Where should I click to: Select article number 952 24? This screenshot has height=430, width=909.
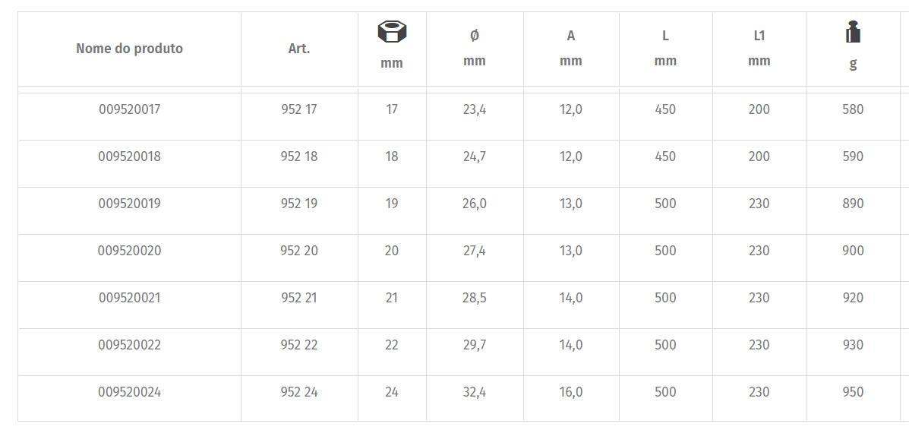(299, 392)
